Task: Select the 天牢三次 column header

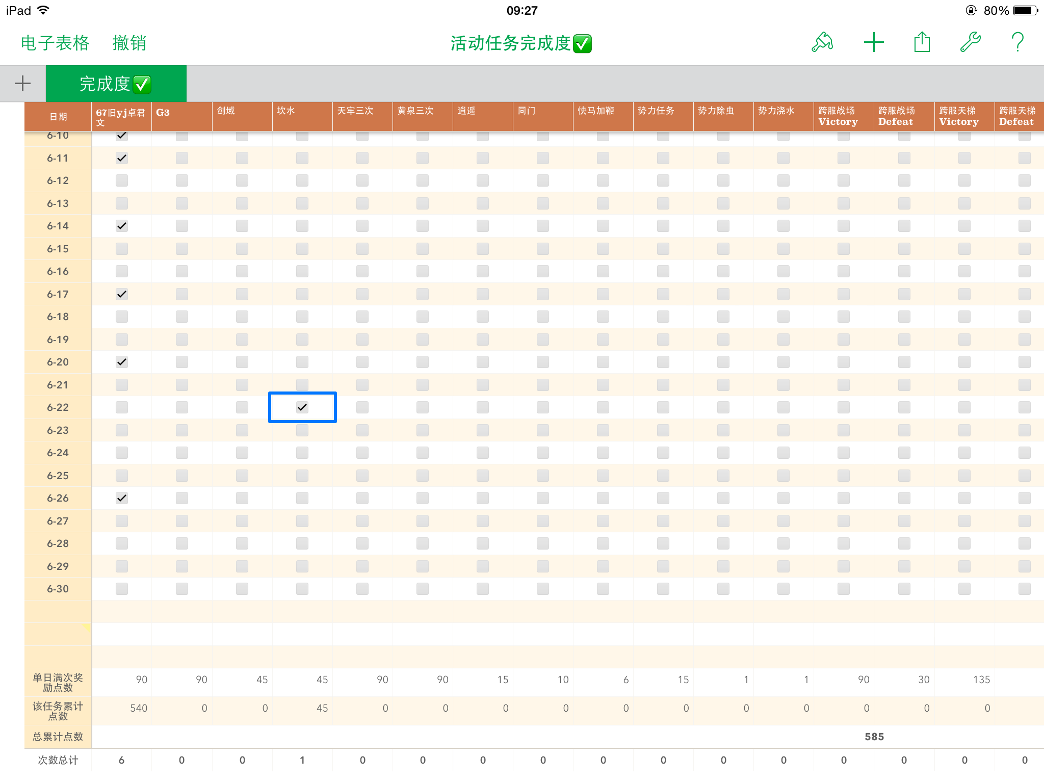Action: [x=362, y=117]
